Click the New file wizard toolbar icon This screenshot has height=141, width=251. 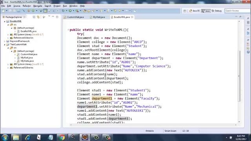pos(4,11)
